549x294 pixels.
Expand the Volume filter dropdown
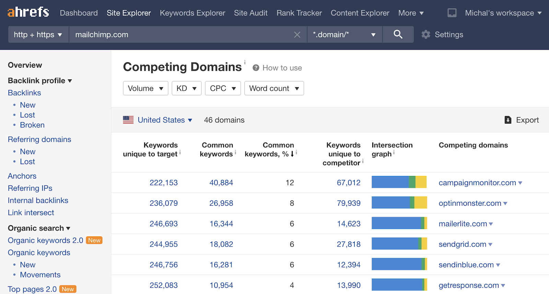point(145,88)
